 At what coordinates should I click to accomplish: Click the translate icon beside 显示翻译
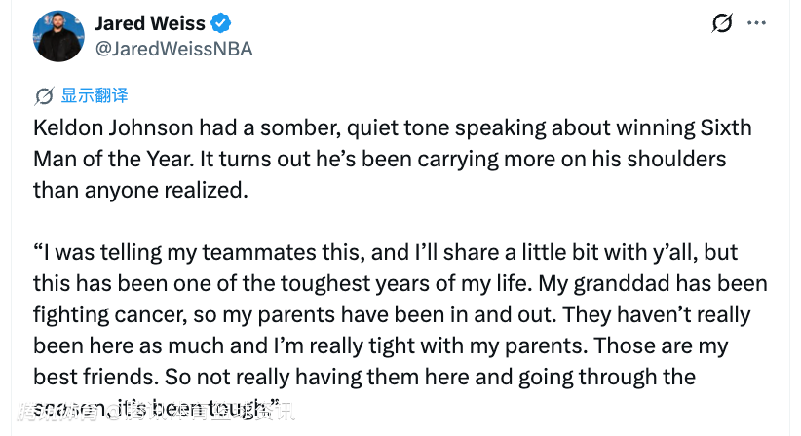tap(44, 95)
